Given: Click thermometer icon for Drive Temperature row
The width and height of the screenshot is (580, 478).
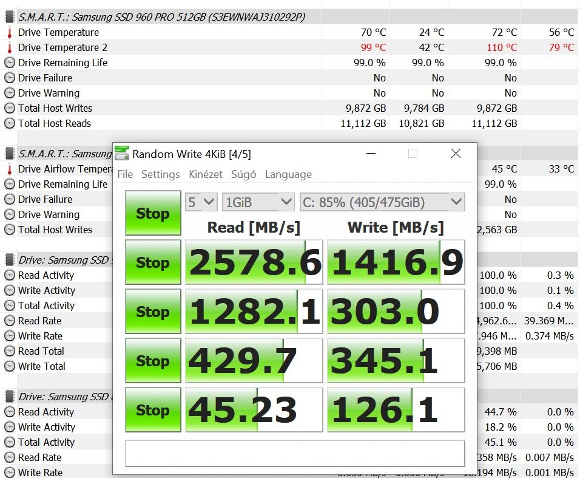Looking at the screenshot, I should tap(10, 33).
